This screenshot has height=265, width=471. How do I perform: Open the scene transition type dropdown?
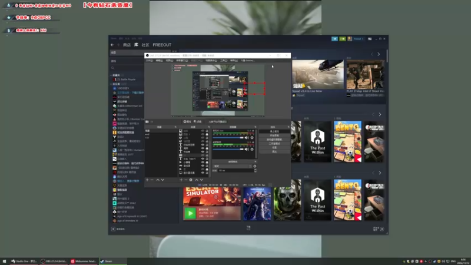click(x=233, y=166)
